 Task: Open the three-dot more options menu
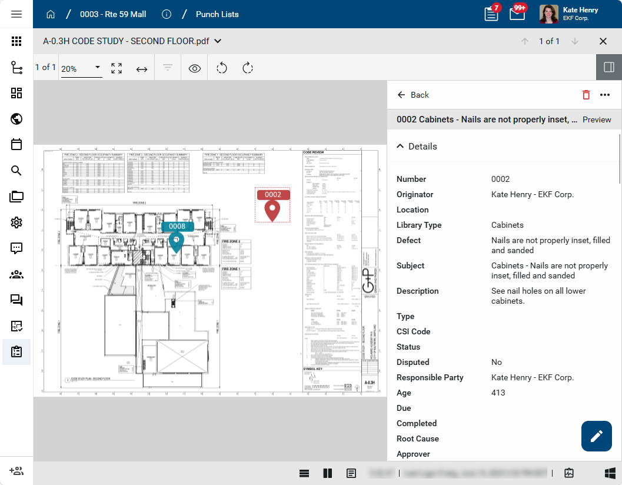[605, 95]
